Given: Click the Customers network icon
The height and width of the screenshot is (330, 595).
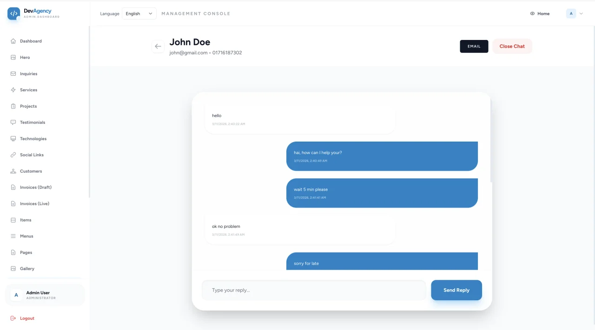Looking at the screenshot, I should tap(13, 171).
